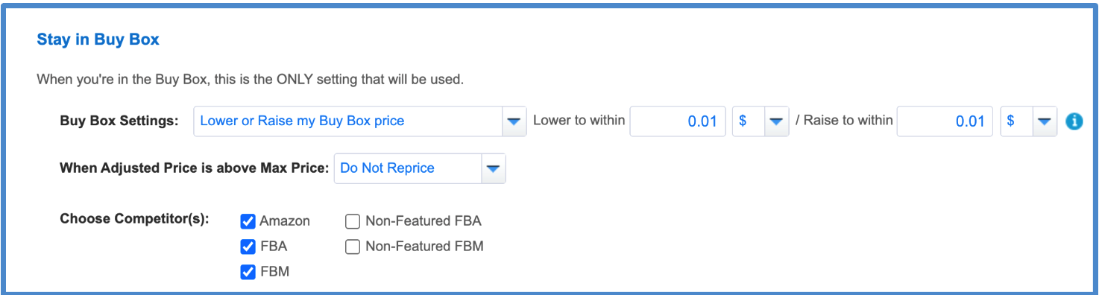Focus the Raise to within amount field
This screenshot has width=1099, height=295.
[945, 121]
